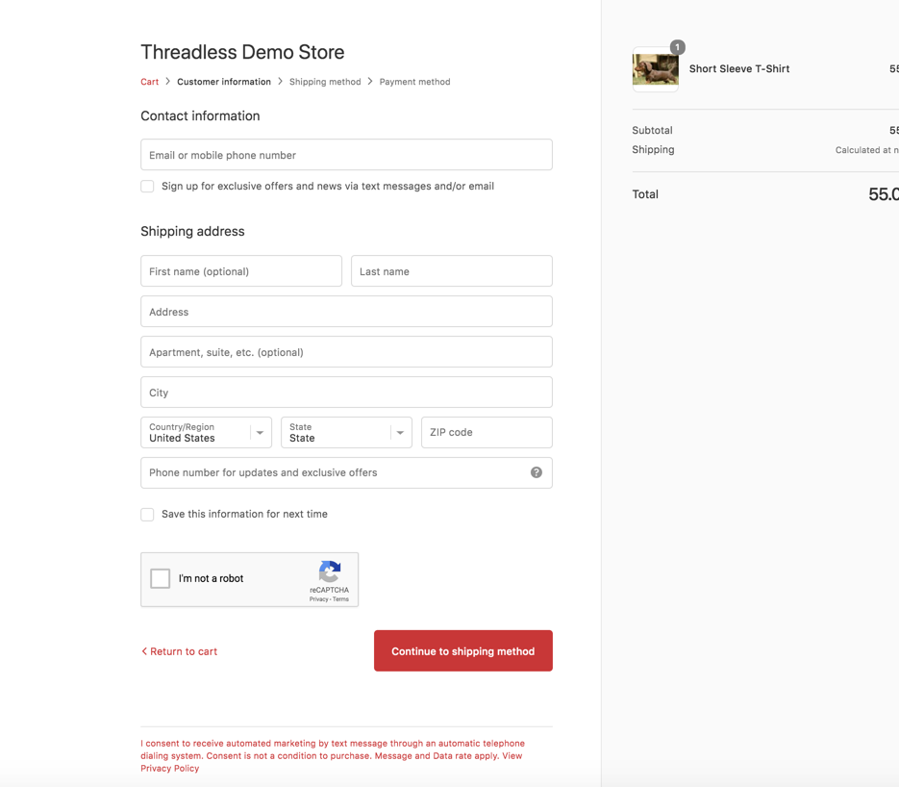Viewport: 899px width, 787px height.
Task: Click the Shipping label in order summary
Action: pos(653,150)
